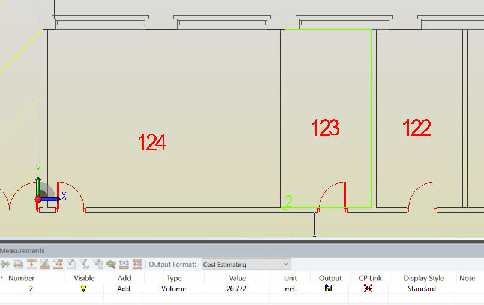The height and width of the screenshot is (305, 484).
Task: Select the value cell '26.772'
Action: tap(236, 289)
